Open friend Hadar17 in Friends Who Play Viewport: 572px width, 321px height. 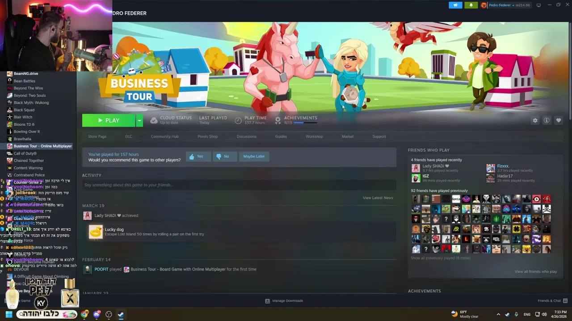pos(511,178)
